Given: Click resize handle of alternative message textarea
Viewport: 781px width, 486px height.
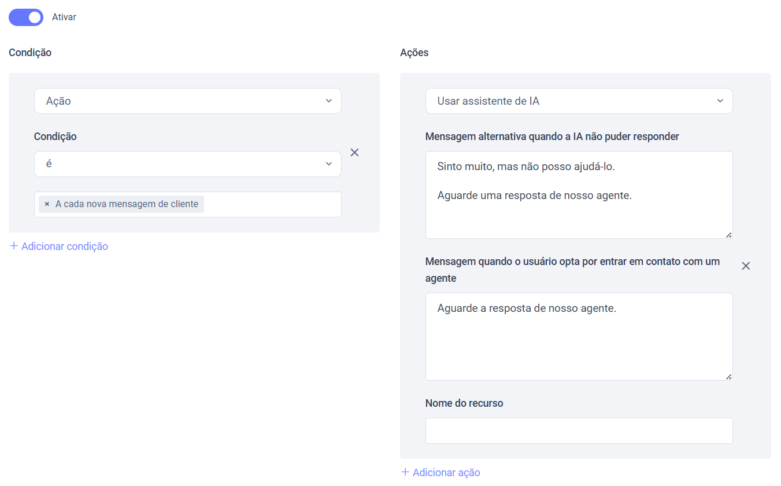Looking at the screenshot, I should pos(728,235).
